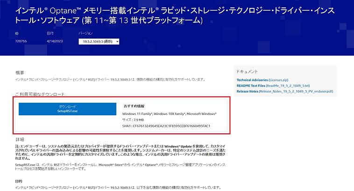Click the size 7.9 MB text
Viewport: 354px width, 191px height.
point(133,120)
